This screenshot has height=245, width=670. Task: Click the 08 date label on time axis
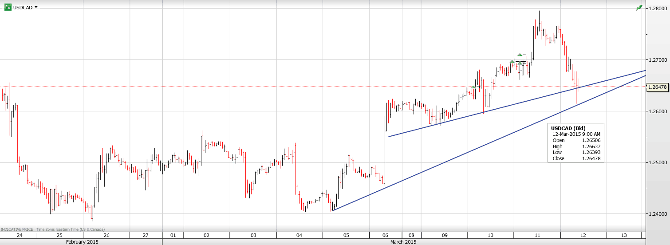(x=412, y=235)
